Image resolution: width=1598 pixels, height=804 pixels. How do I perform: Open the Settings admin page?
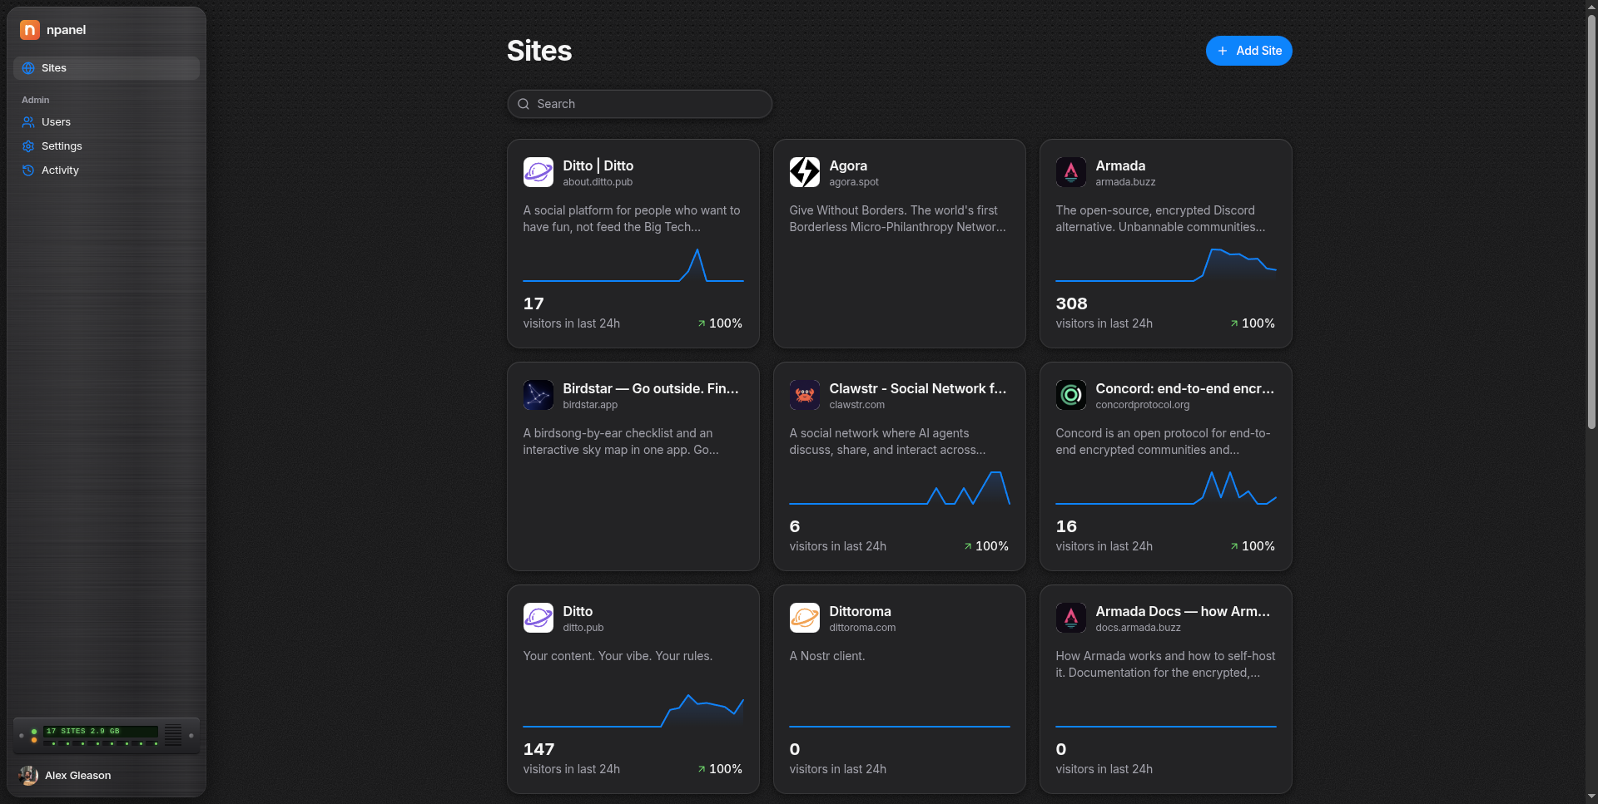coord(107,146)
